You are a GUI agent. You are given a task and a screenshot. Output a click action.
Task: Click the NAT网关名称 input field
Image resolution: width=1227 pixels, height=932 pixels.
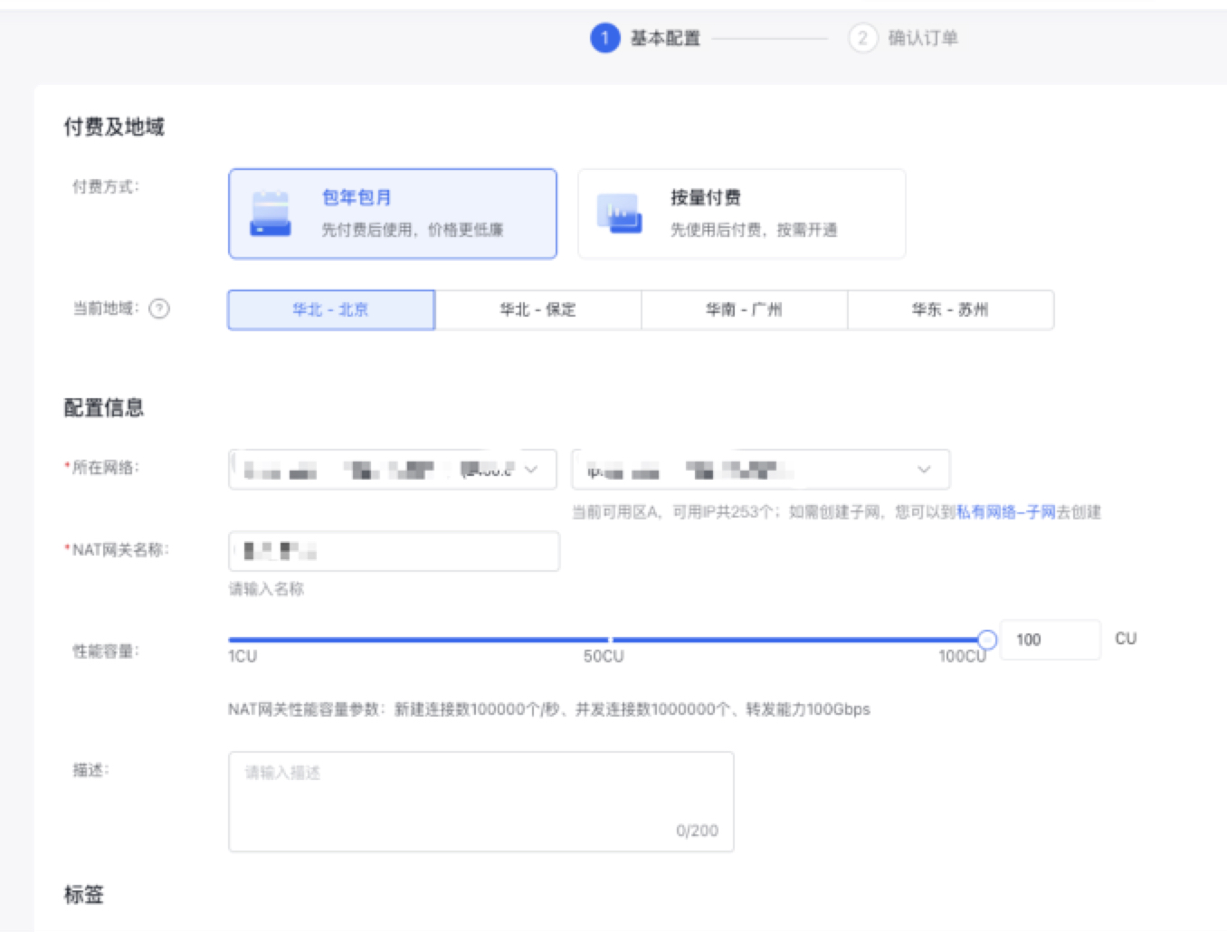394,551
